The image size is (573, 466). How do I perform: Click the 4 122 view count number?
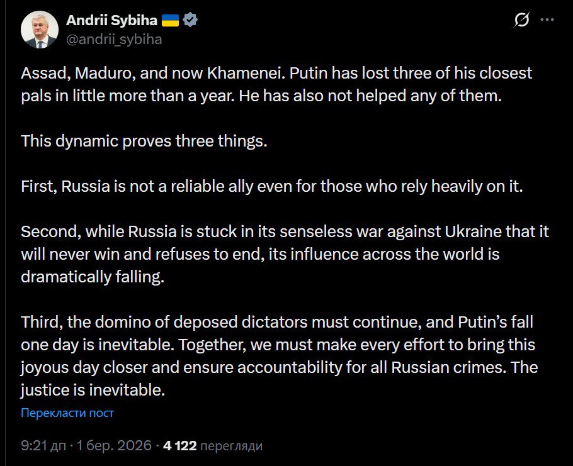179,446
